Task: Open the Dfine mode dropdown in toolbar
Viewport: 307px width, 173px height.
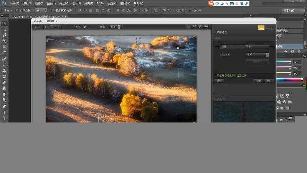Action: [115, 27]
